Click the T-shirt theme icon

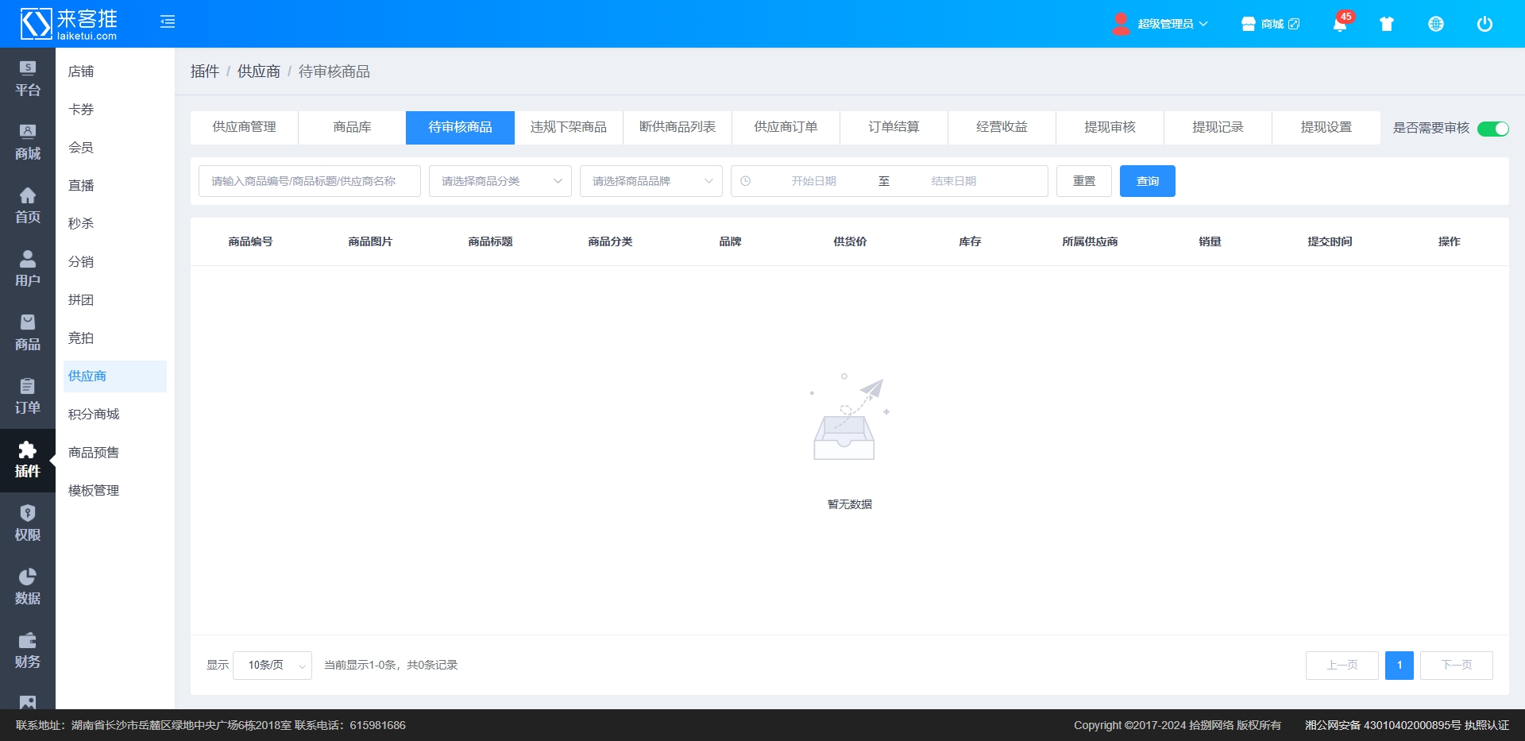pyautogui.click(x=1387, y=24)
